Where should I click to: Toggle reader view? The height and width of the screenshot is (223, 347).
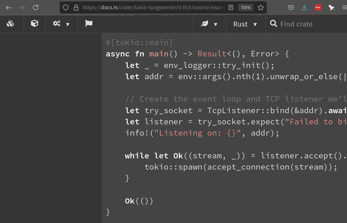tap(230, 8)
